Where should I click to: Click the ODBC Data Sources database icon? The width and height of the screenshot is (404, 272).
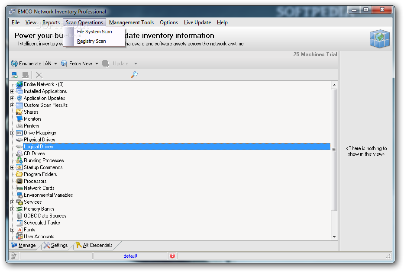[19, 216]
